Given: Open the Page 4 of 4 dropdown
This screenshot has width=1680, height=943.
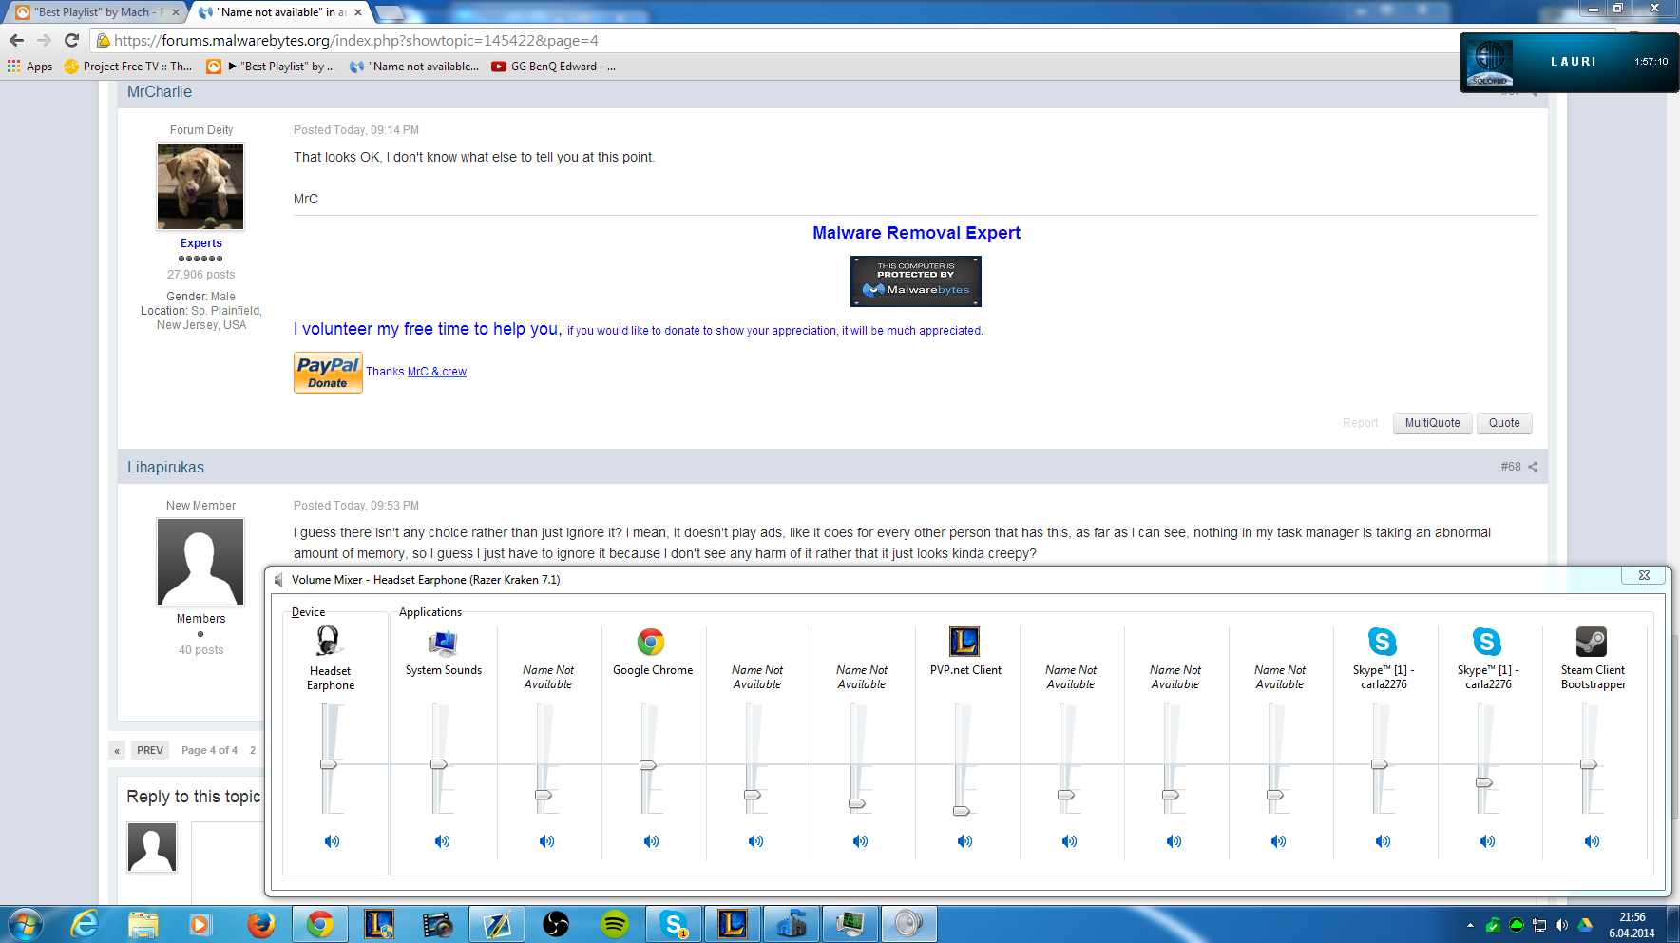Looking at the screenshot, I should 210,750.
